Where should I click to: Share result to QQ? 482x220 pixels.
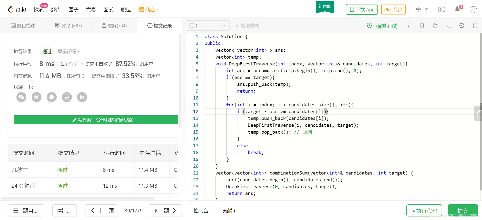(52, 97)
